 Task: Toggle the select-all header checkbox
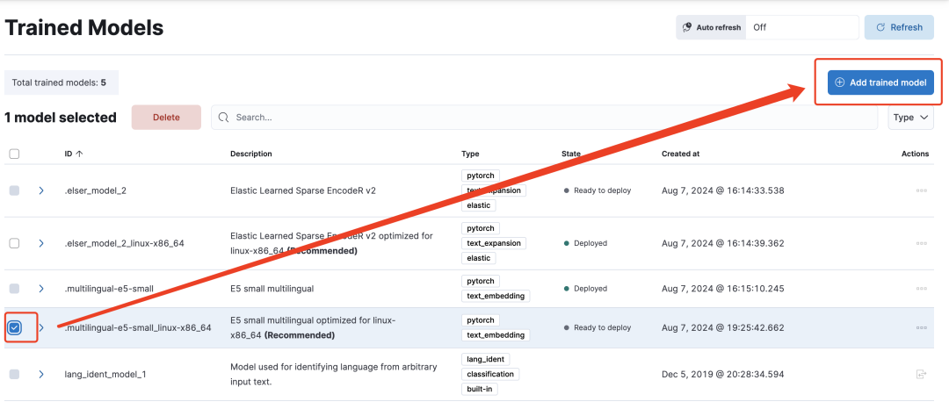[15, 154]
